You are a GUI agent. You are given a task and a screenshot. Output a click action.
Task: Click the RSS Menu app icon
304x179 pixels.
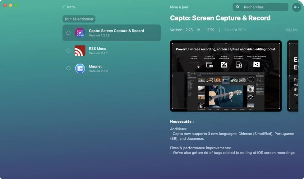coord(80,51)
